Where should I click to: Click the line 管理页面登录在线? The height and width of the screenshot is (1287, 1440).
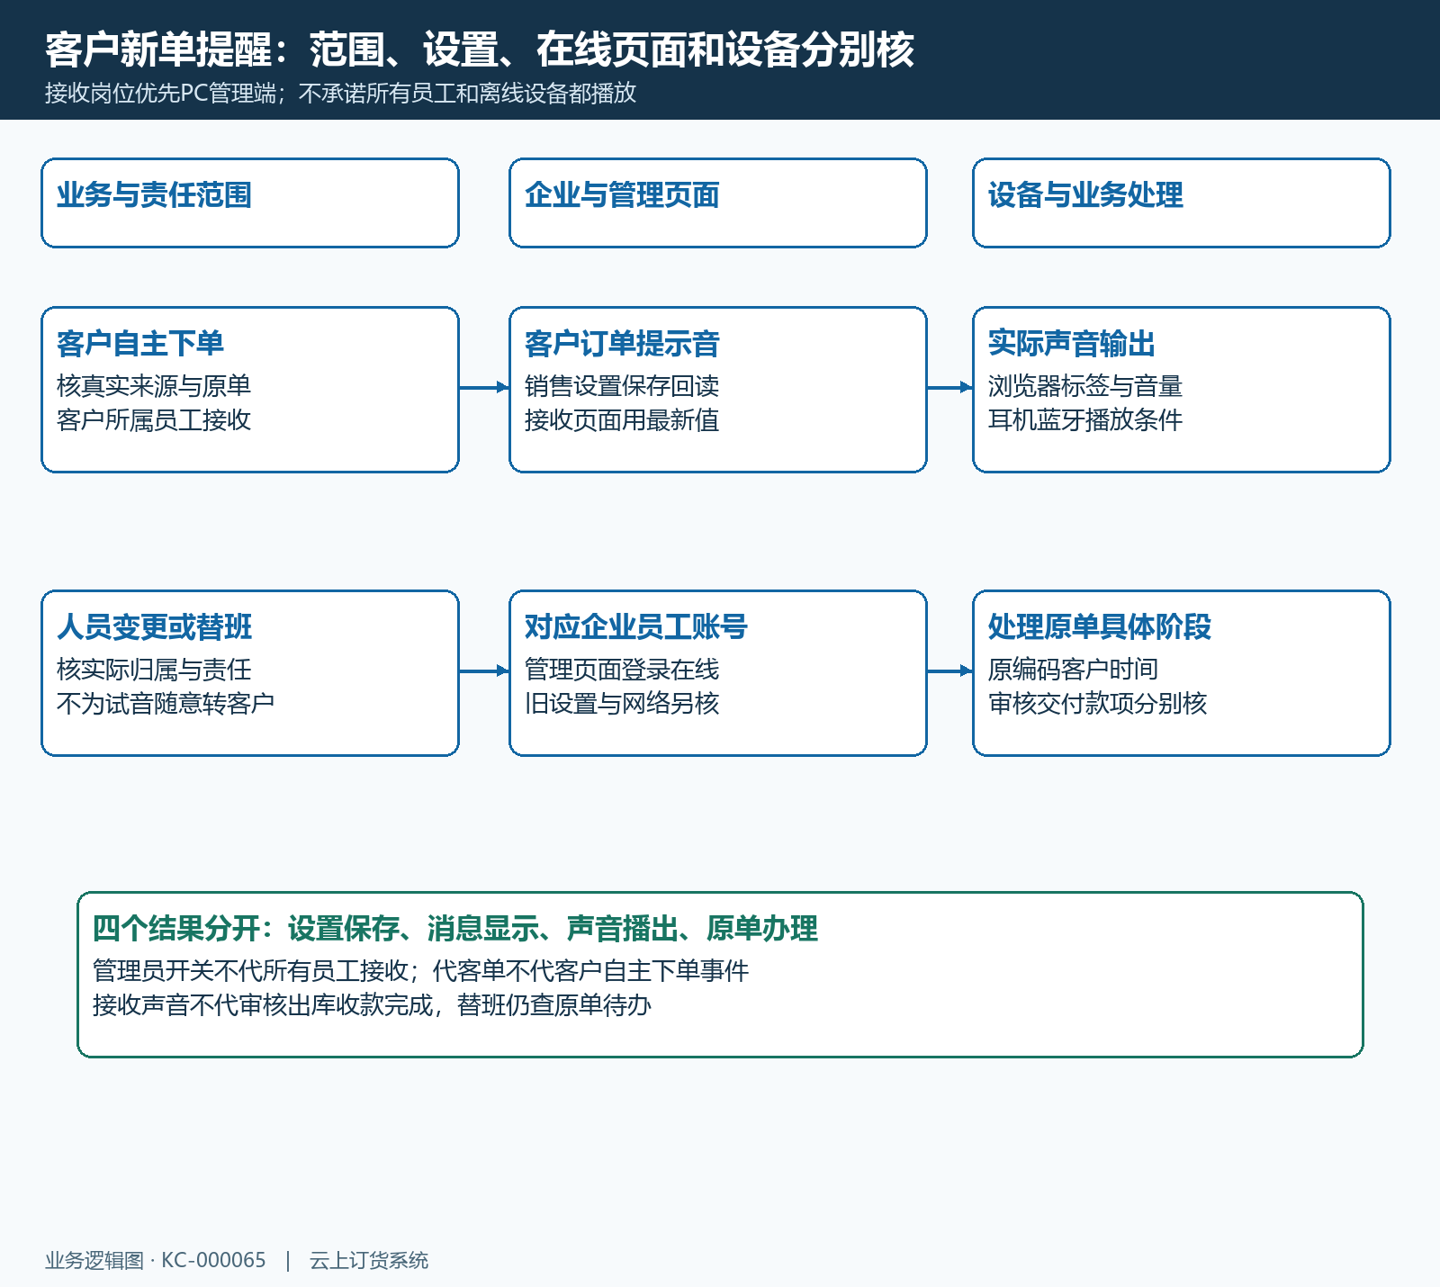(x=622, y=669)
